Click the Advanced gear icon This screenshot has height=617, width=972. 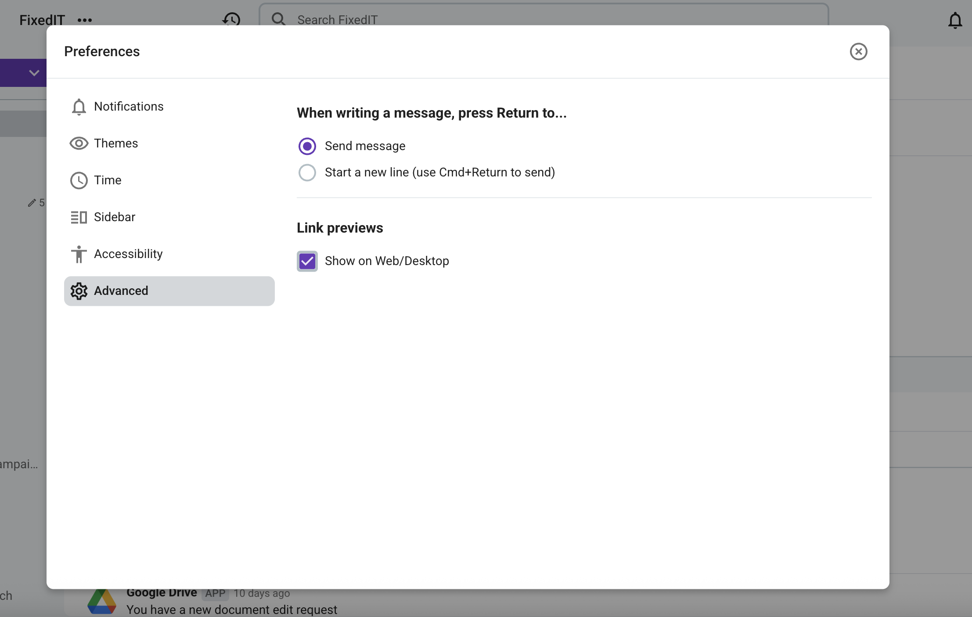coord(79,291)
